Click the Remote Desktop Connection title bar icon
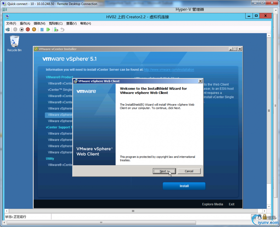This screenshot has width=280, height=227. pyautogui.click(x=4, y=4)
